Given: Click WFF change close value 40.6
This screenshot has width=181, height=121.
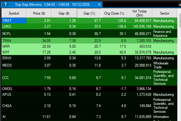Looking at the screenshot, I should [123, 52].
